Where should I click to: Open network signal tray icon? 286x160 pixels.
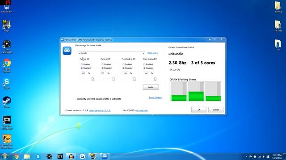259,156
